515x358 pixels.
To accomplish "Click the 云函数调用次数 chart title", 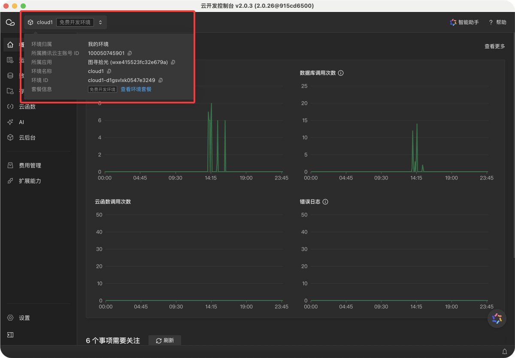I will (x=113, y=202).
